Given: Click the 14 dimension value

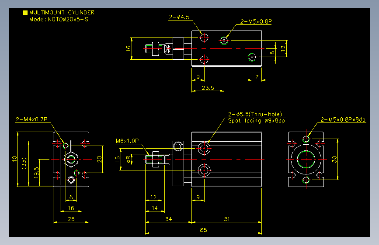Looking at the screenshot, I should pos(155,208).
